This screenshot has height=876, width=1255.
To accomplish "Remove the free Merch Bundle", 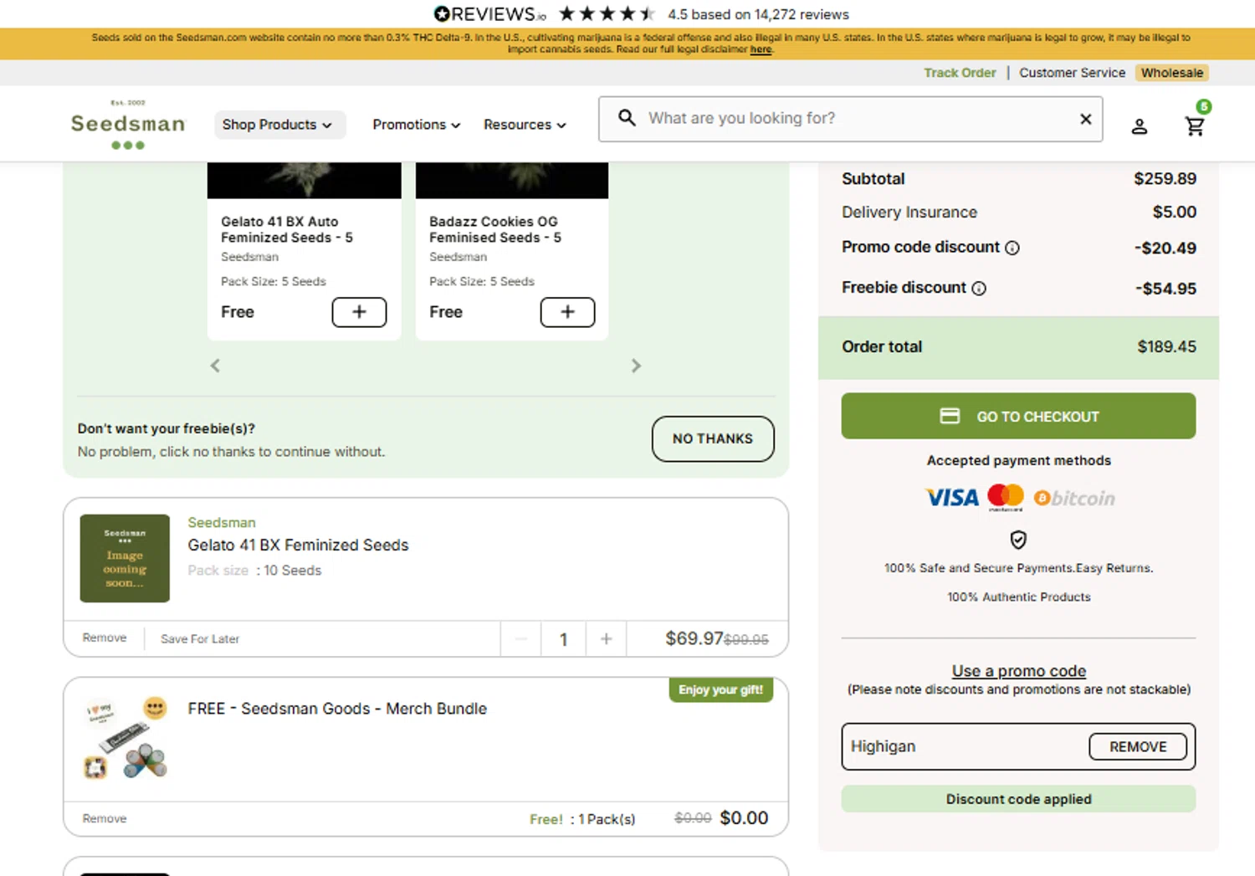I will pos(105,818).
